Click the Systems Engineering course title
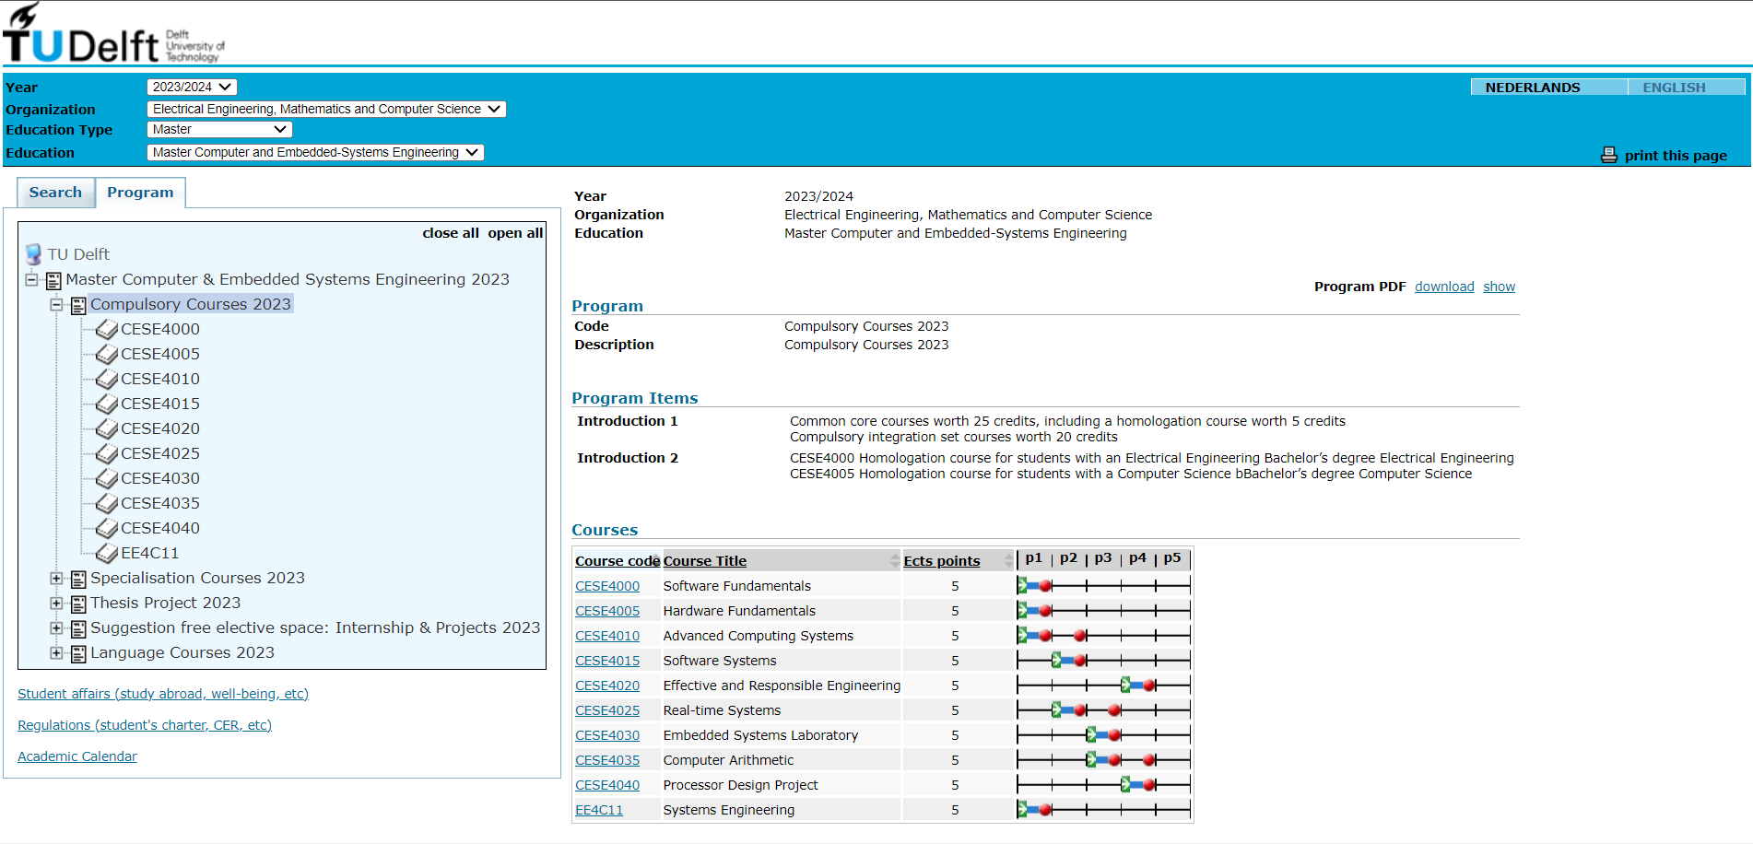 tap(729, 810)
